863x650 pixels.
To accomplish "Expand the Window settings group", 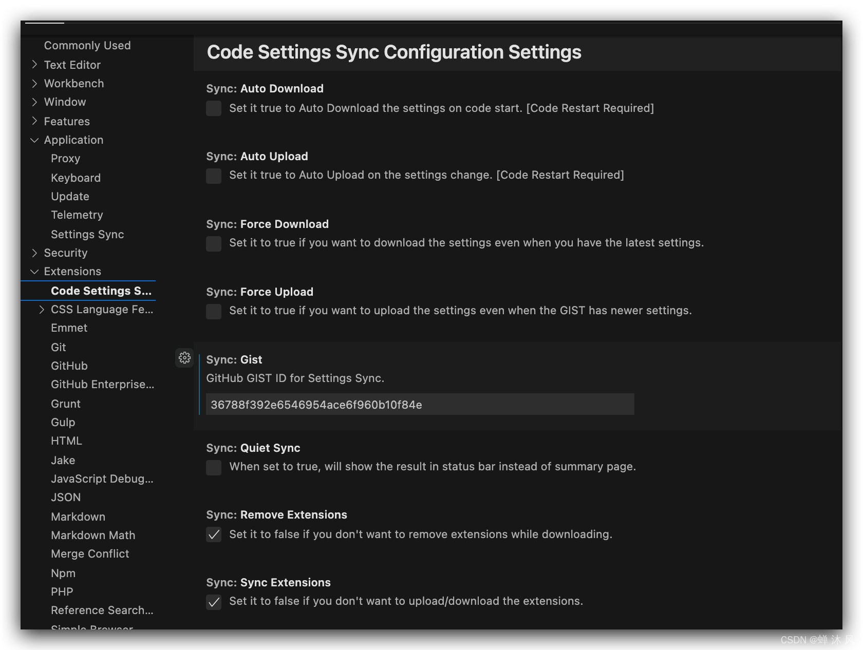I will [34, 102].
